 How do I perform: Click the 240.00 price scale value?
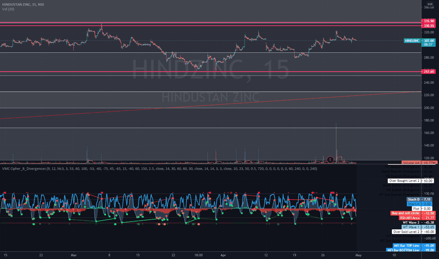[429, 82]
